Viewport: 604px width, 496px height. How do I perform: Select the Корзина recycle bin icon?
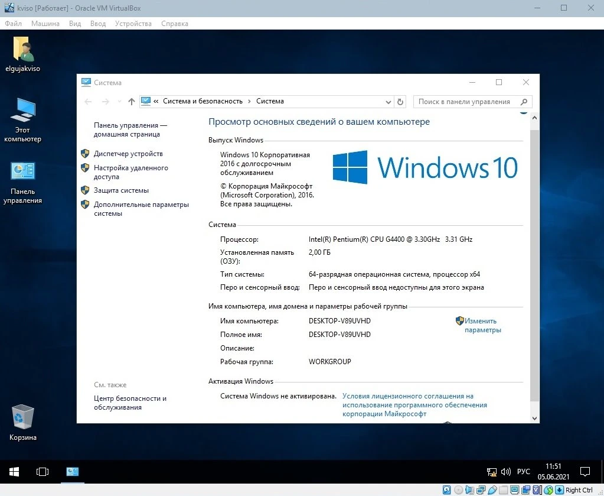point(22,422)
